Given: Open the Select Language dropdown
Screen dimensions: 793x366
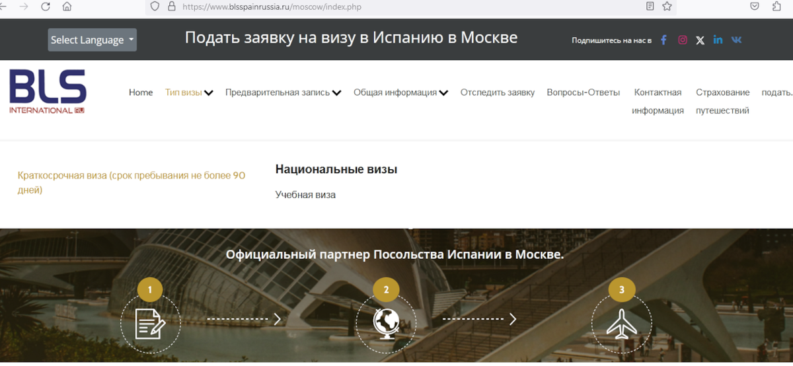Looking at the screenshot, I should pos(93,40).
